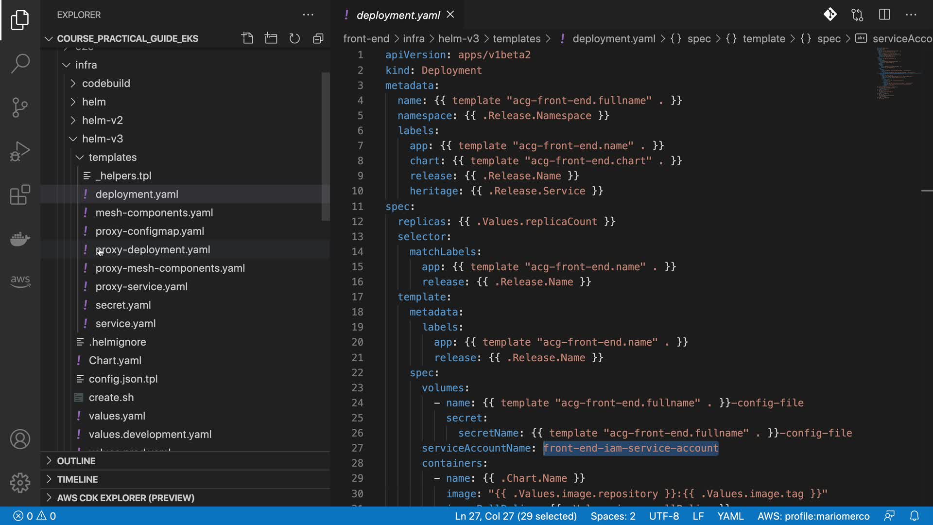Split the editor to the right
The width and height of the screenshot is (933, 525).
tap(884, 15)
